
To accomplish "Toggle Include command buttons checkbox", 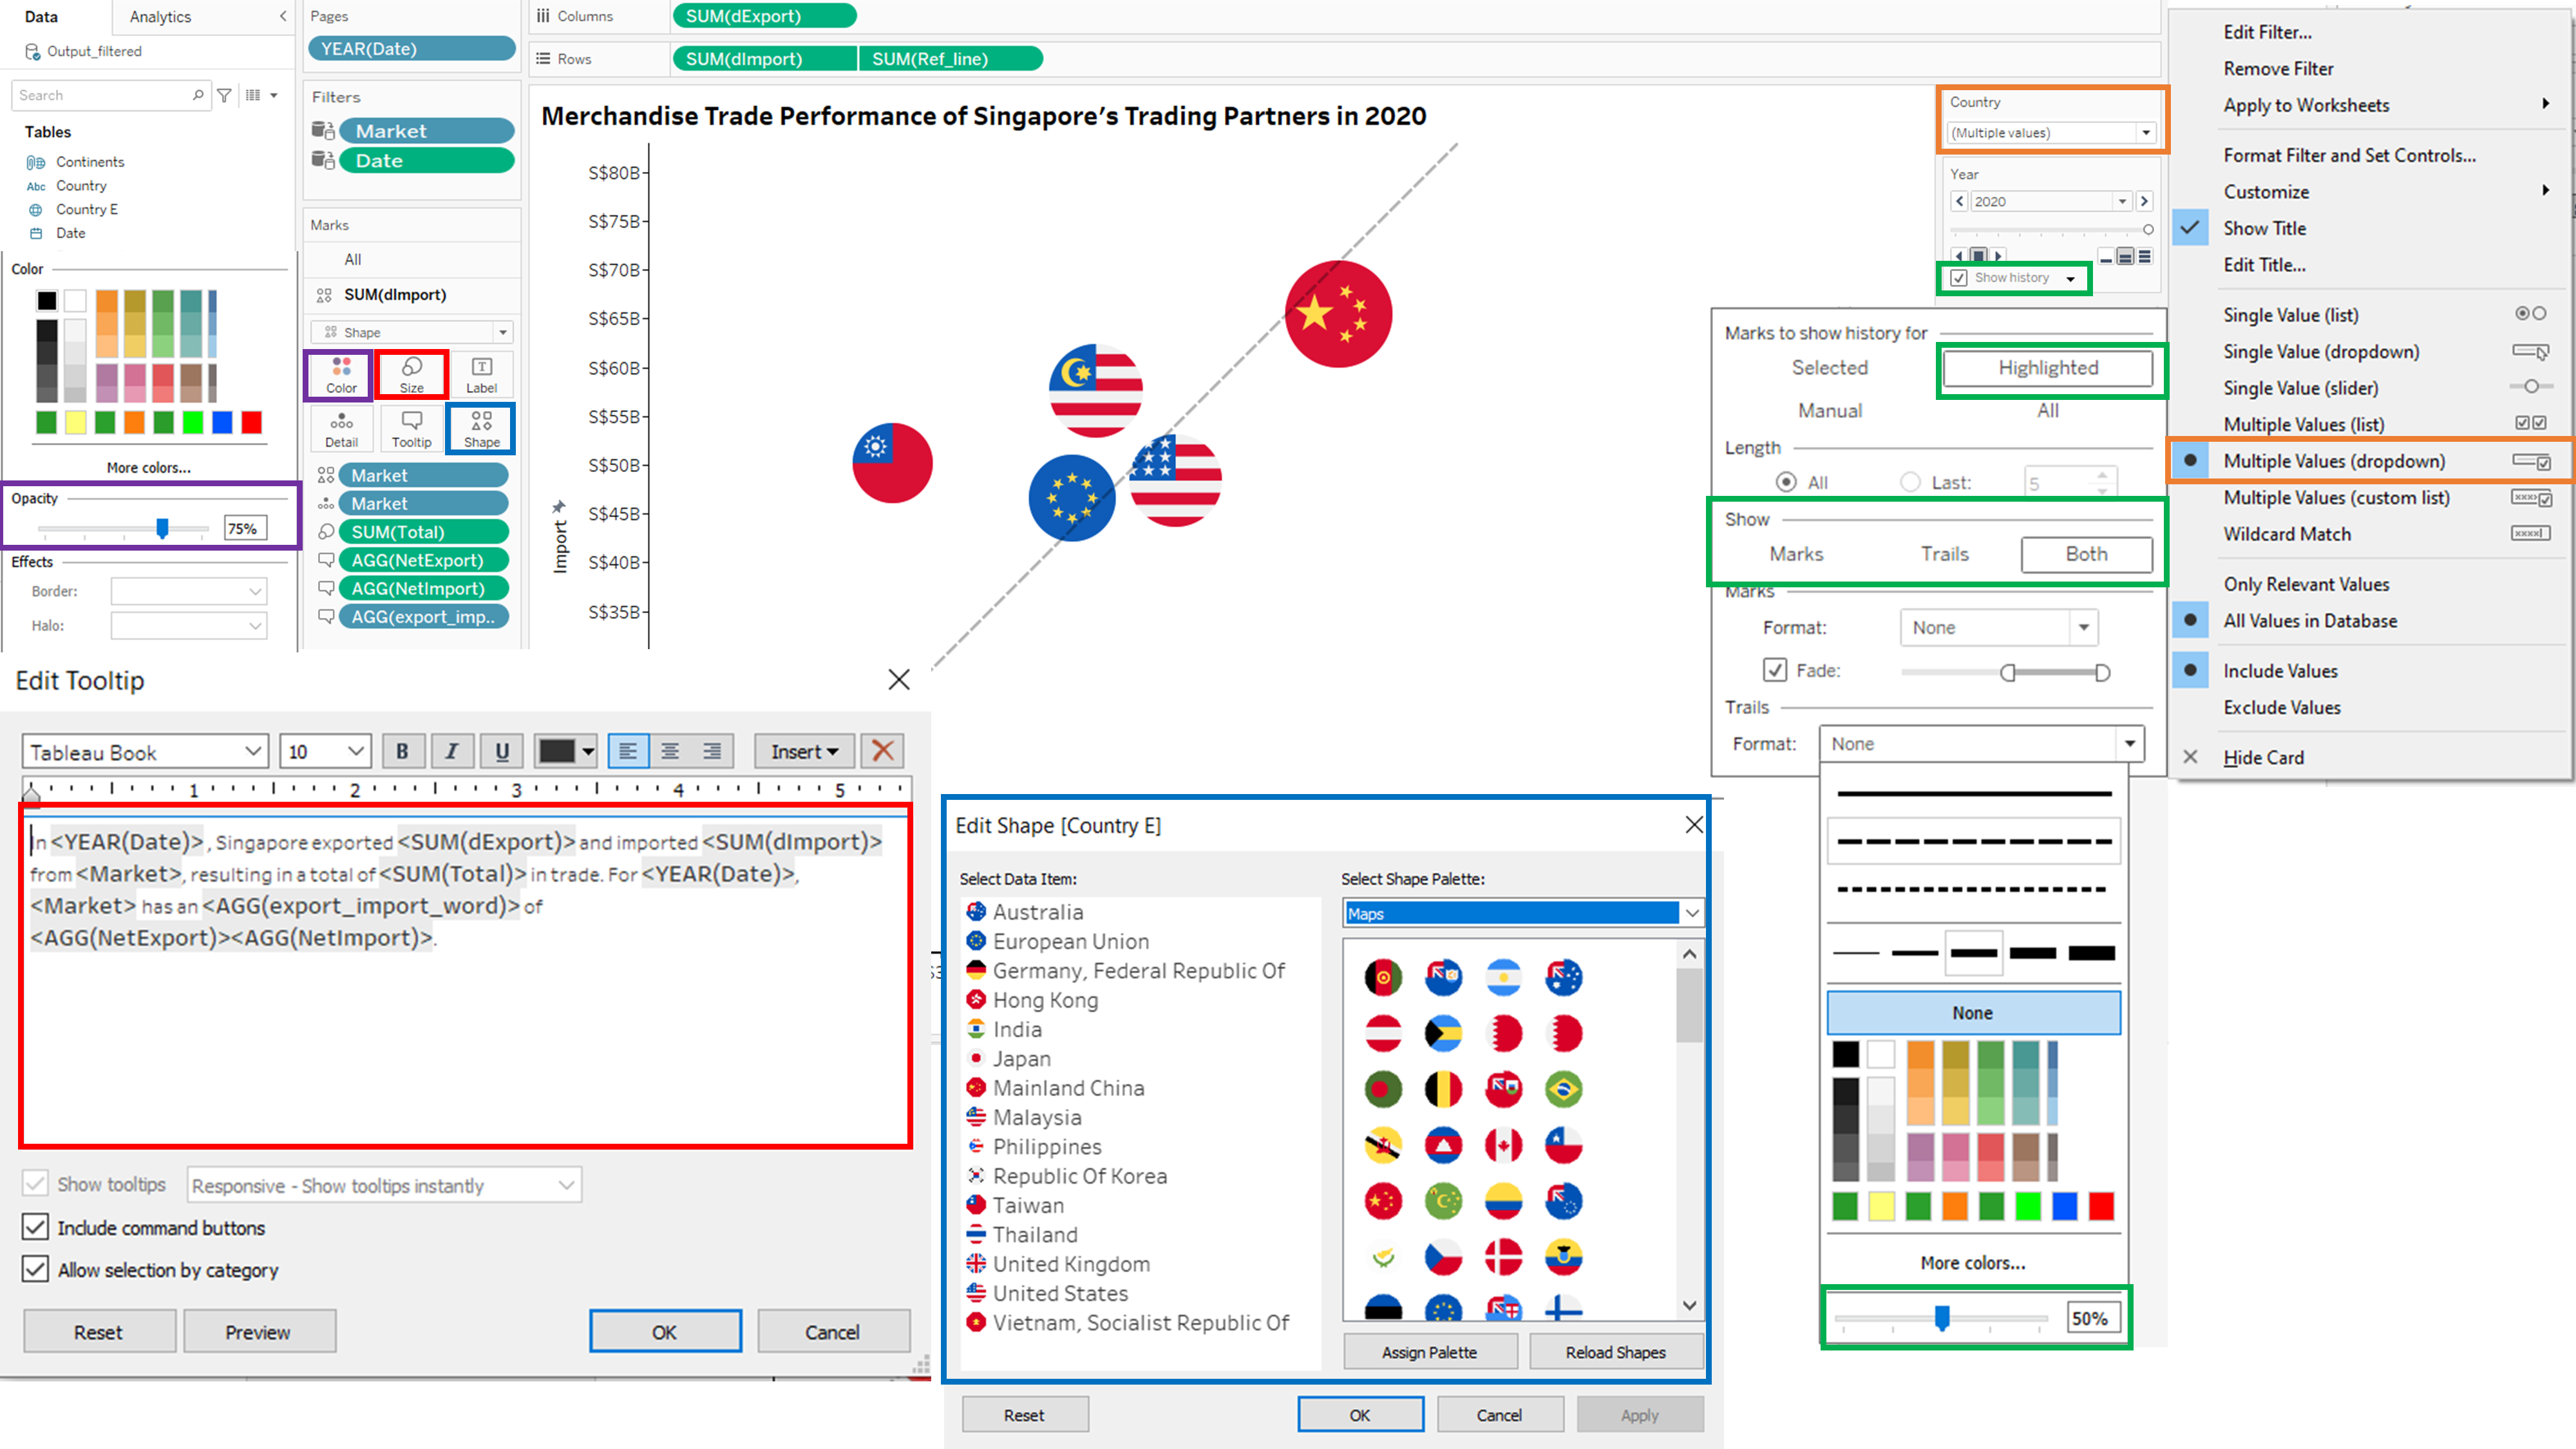I will click(x=35, y=1227).
